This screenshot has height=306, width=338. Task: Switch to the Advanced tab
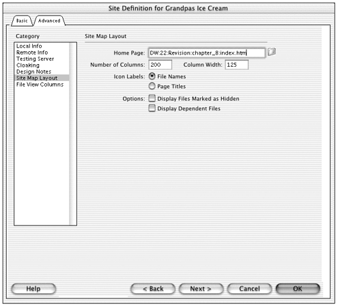[49, 20]
